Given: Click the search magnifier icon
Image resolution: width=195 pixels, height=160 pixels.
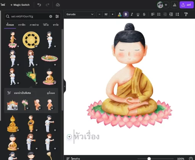Looking at the screenshot, I should pos(8,16).
